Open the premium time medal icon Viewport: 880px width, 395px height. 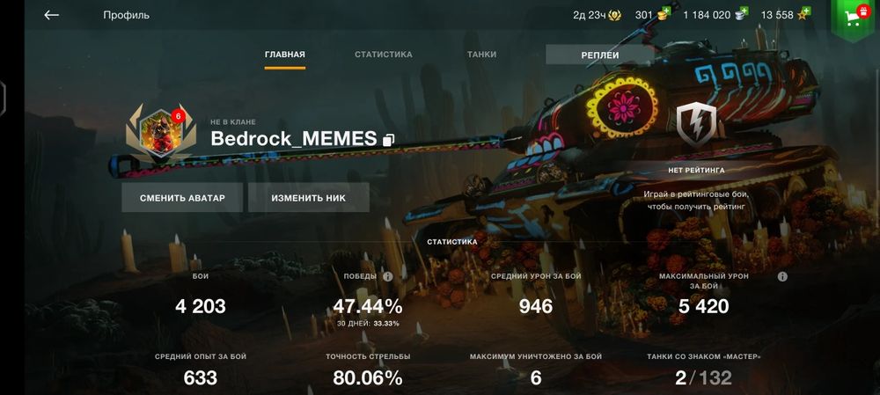coord(615,15)
